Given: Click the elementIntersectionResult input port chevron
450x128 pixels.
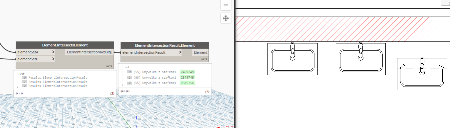Looking at the screenshot, I should pyautogui.click(x=180, y=52).
